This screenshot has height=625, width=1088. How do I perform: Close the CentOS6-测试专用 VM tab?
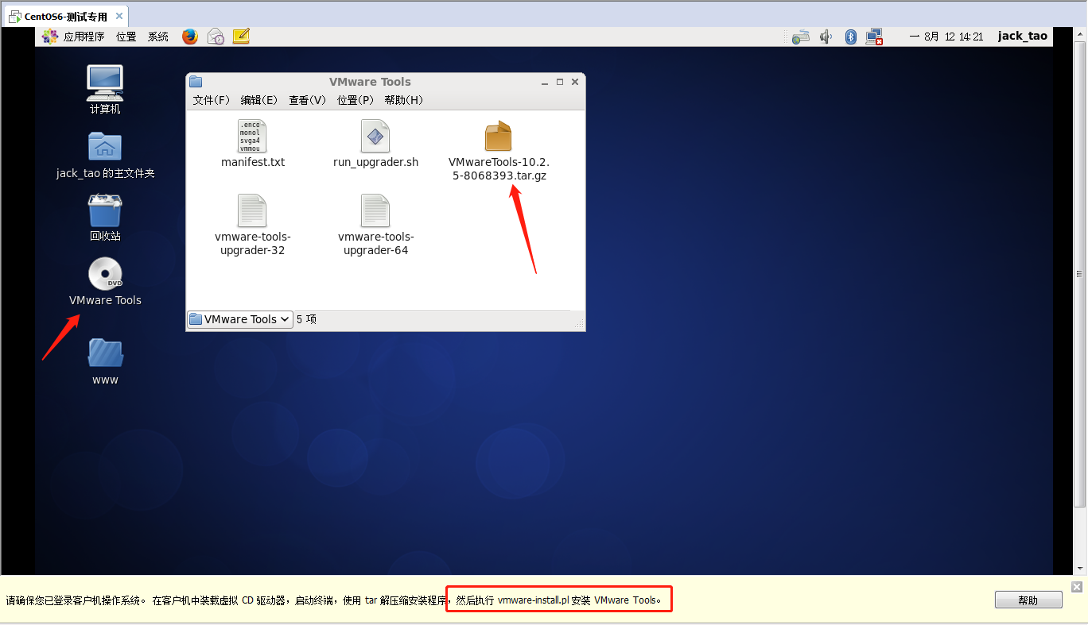click(x=119, y=17)
